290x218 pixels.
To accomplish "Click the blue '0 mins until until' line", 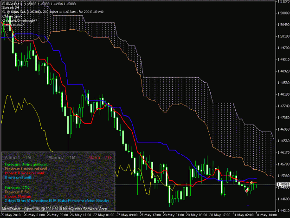I will tap(18, 178).
